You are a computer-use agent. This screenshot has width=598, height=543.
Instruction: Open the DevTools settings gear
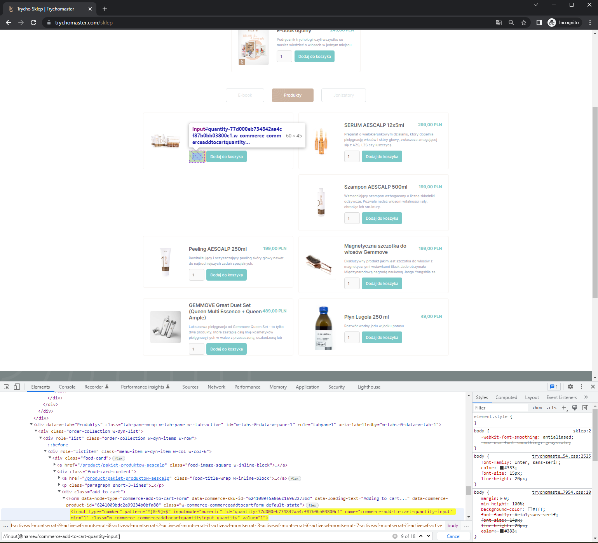tap(570, 387)
